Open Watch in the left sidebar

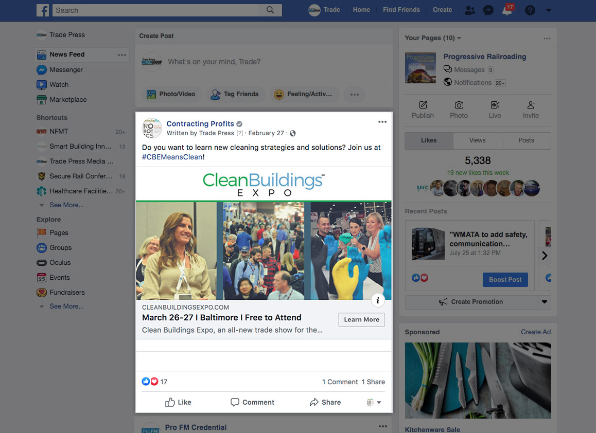(x=52, y=85)
